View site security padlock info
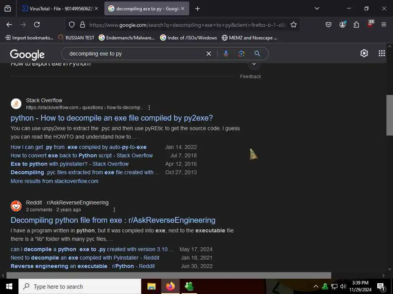 coord(83,25)
